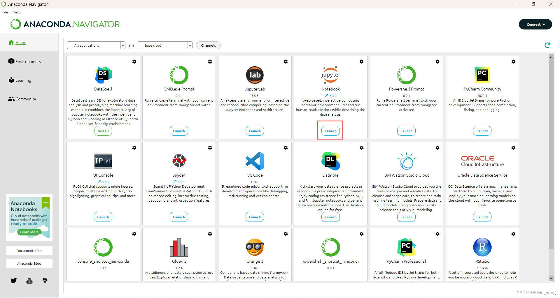Viewport: 560px width, 298px height.
Task: Open the RStudio tile gear options
Action: tap(513, 234)
